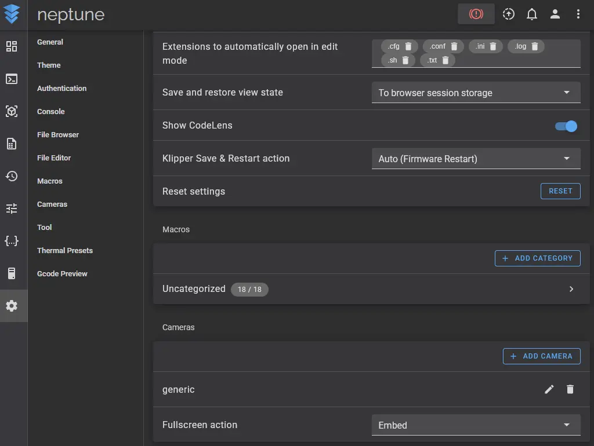Click the RESET settings button
Image resolution: width=594 pixels, height=446 pixels.
click(x=560, y=191)
